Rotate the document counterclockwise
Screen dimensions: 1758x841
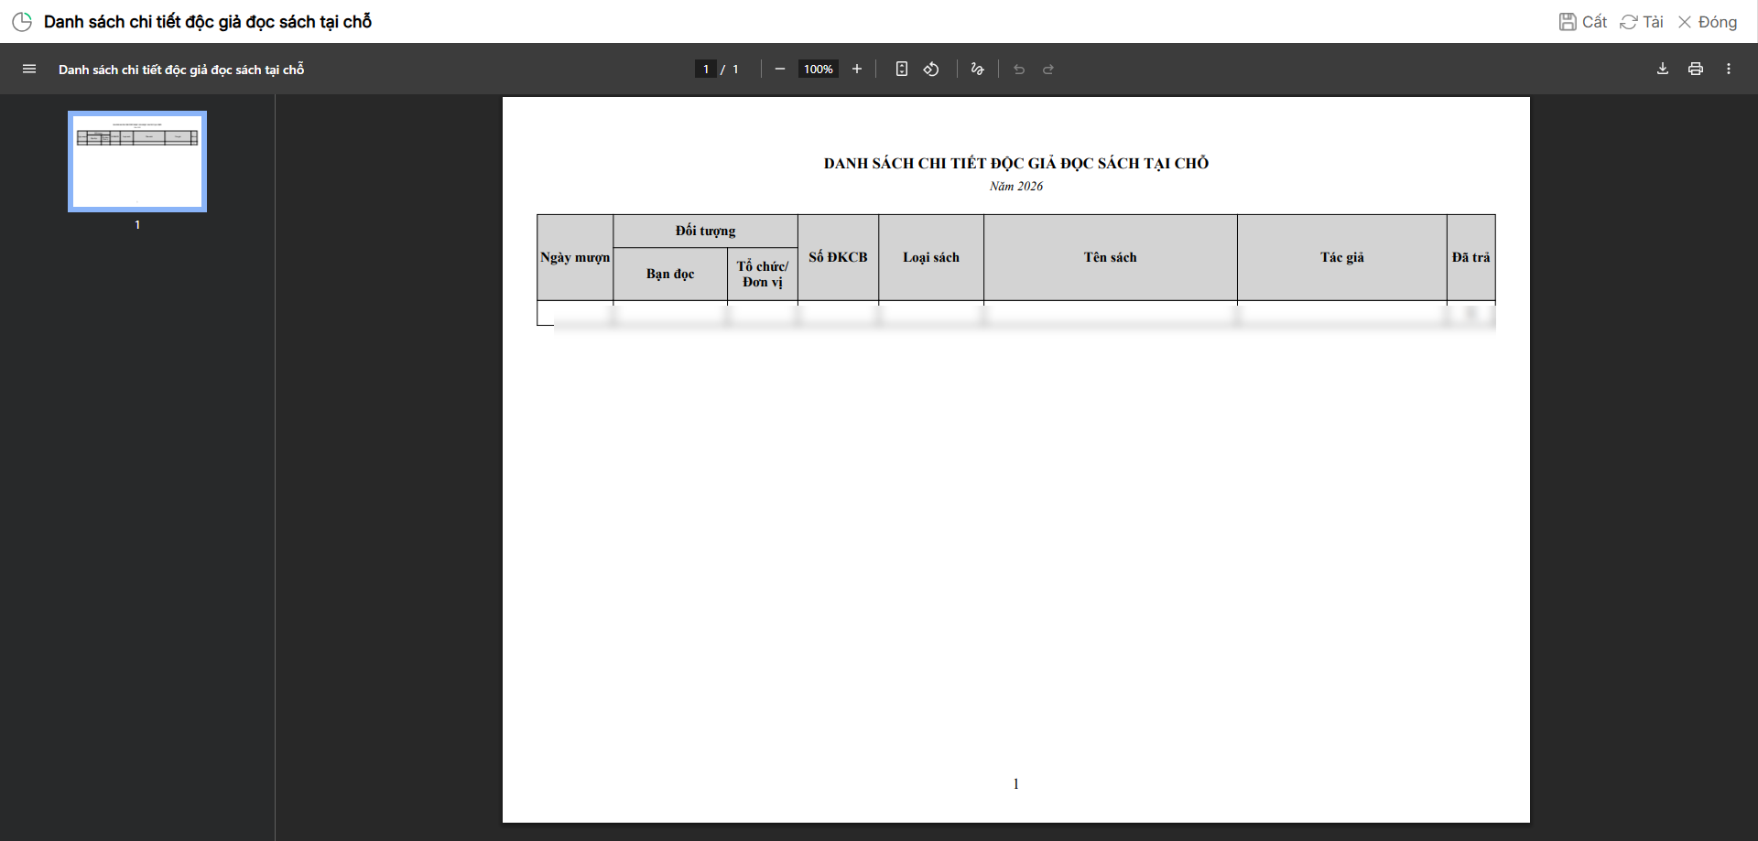(x=931, y=70)
